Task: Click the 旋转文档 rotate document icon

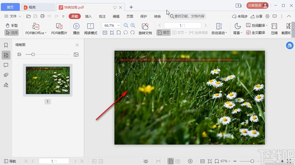Action: click(x=145, y=26)
